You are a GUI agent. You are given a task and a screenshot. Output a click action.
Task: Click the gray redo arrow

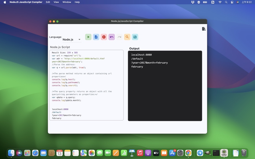click(x=119, y=37)
